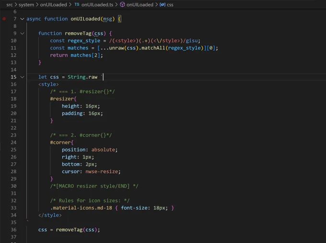Click 'css = removeTag(css);' statement
Image resolution: width=326 pixels, height=243 pixels.
tap(69, 230)
